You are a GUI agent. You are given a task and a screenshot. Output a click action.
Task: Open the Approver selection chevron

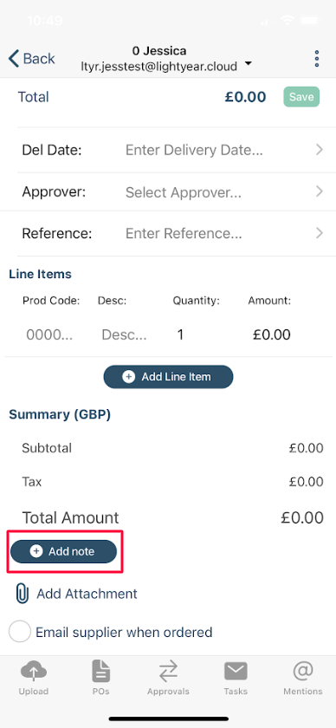[x=320, y=192]
